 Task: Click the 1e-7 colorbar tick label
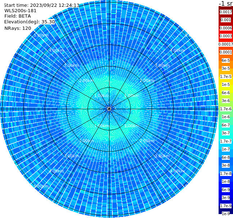click(226, 149)
